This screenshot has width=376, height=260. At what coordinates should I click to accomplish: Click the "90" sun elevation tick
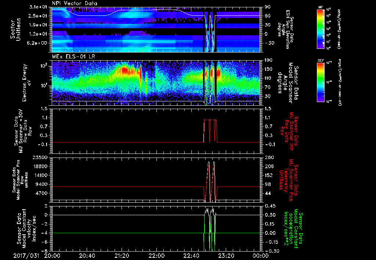coord(267,7)
